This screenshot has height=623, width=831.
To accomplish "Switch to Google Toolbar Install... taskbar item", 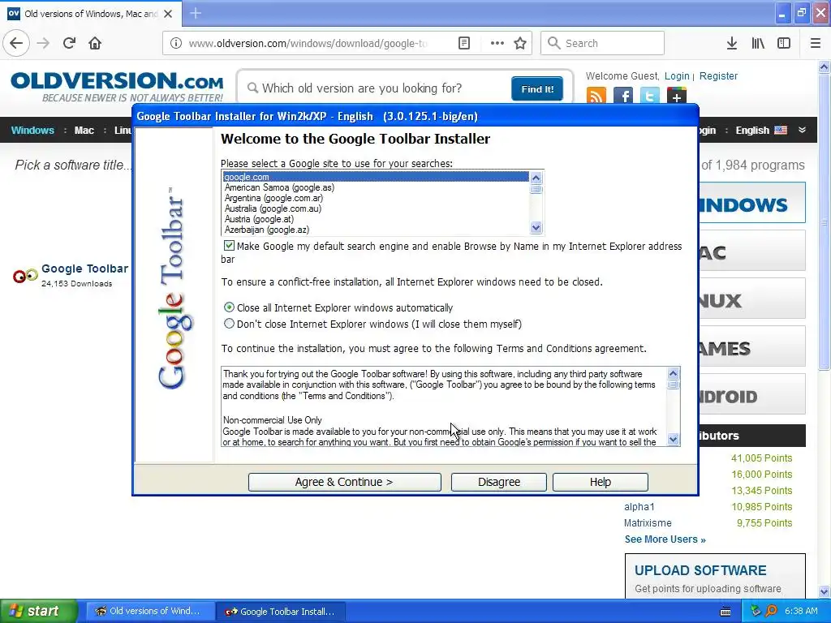I will tap(281, 612).
